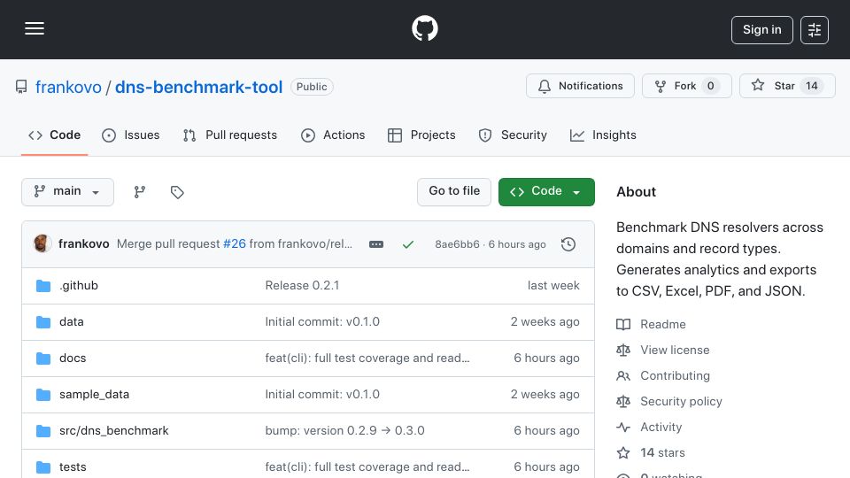Open the Actions tab
Image resolution: width=850 pixels, height=478 pixels.
pos(333,135)
